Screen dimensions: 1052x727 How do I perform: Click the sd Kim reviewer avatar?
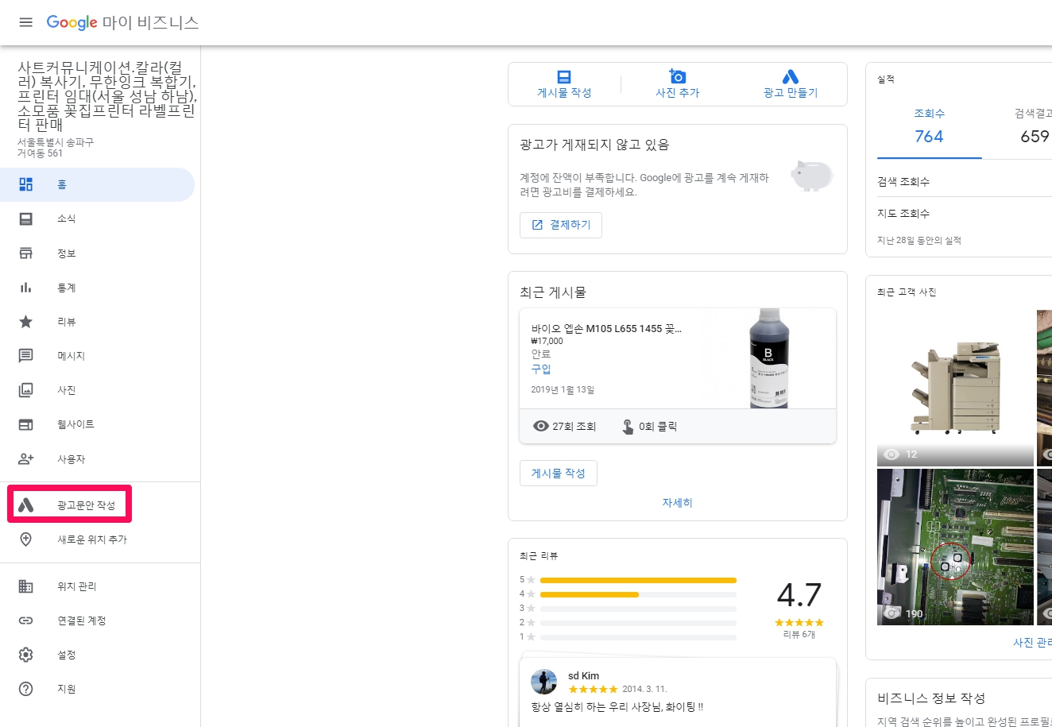click(544, 682)
